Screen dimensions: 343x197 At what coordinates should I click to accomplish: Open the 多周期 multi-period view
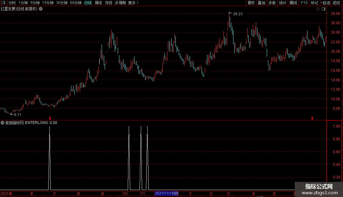(x=120, y=3)
